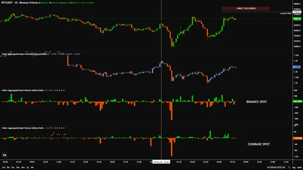This screenshot has height=170, width=303.
Task: Set chart range to 1d
Action: tap(4, 167)
